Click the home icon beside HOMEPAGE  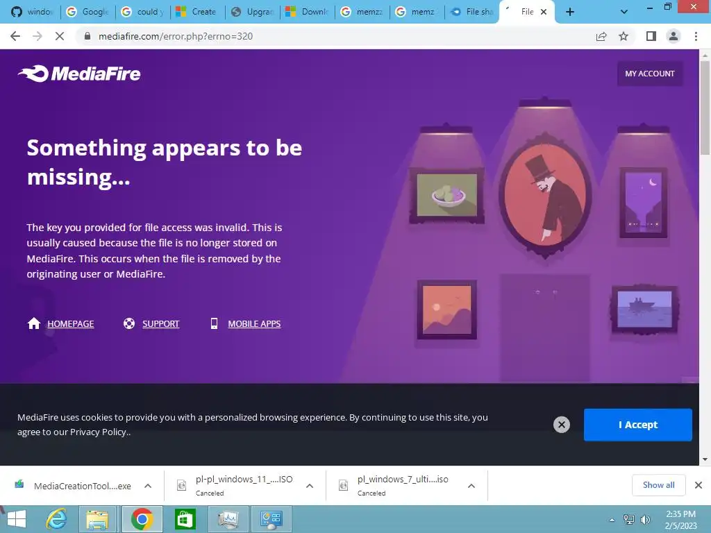[x=34, y=323]
